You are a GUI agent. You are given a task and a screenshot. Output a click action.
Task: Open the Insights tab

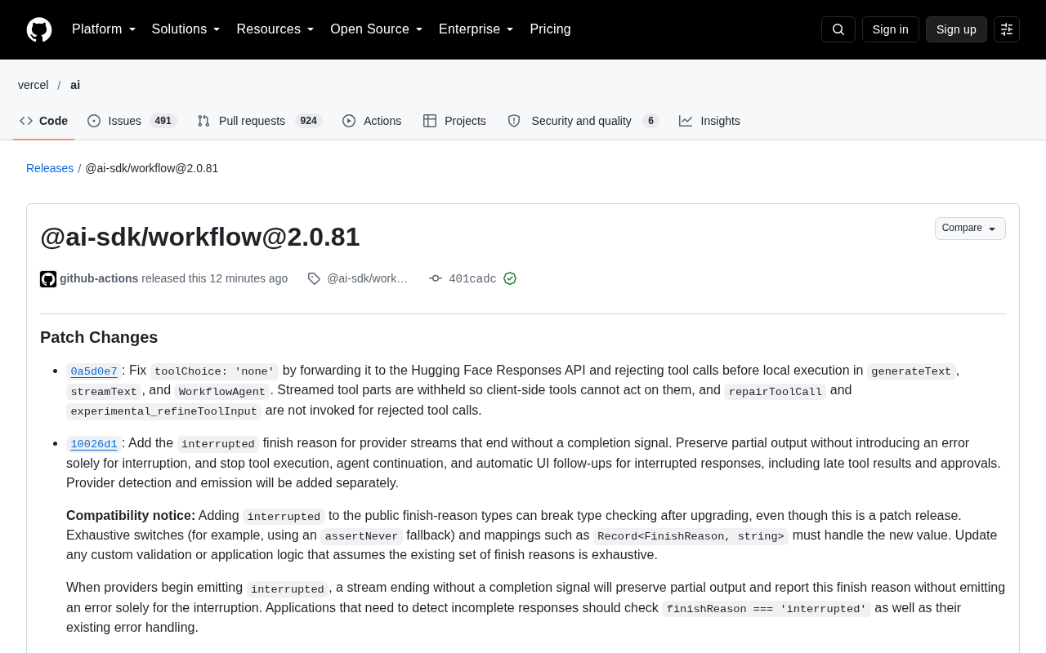709,121
